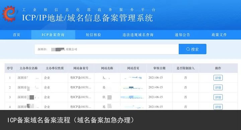Open 详情 for row 3
This screenshot has height=130, width=241.
[218, 97]
